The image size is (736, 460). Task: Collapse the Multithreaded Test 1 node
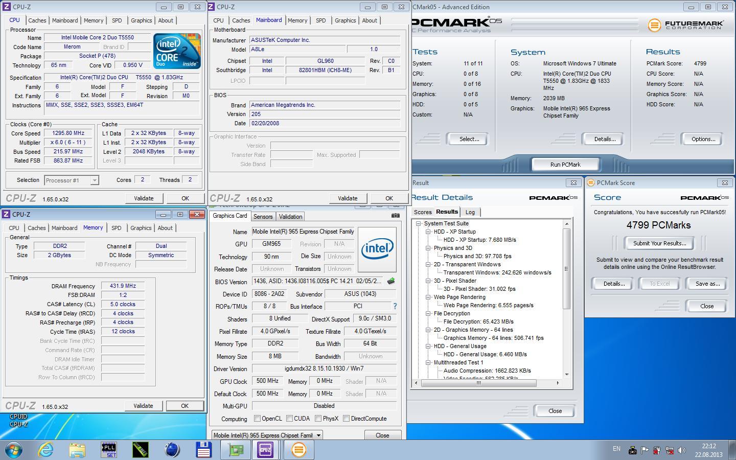(x=428, y=362)
